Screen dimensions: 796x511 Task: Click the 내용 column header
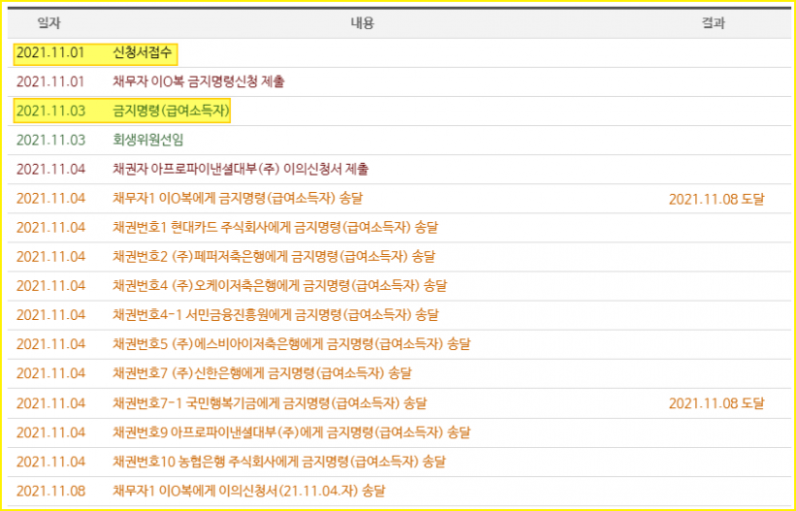tap(362, 23)
